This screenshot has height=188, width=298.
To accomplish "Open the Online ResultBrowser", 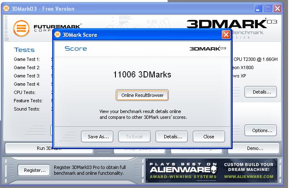I will 142,95.
